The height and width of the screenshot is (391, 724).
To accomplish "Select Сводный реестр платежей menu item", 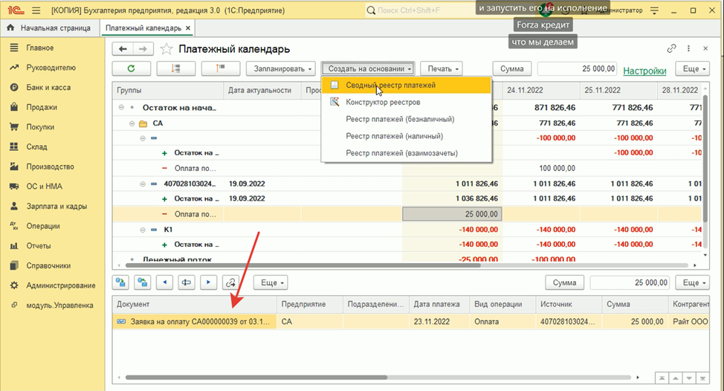I will click(407, 85).
